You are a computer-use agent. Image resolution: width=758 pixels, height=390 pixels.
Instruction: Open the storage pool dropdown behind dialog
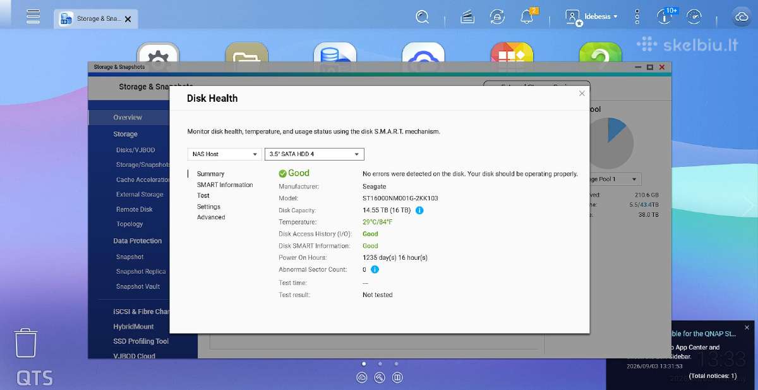coord(615,180)
